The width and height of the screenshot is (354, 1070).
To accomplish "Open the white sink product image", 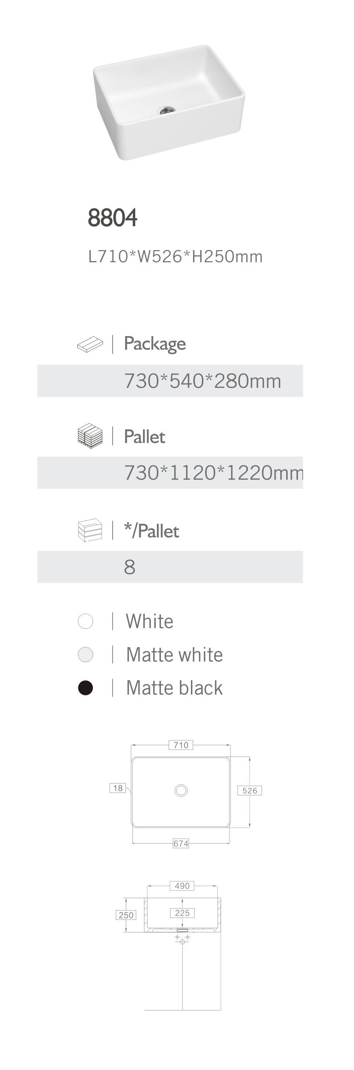I will coord(168,102).
